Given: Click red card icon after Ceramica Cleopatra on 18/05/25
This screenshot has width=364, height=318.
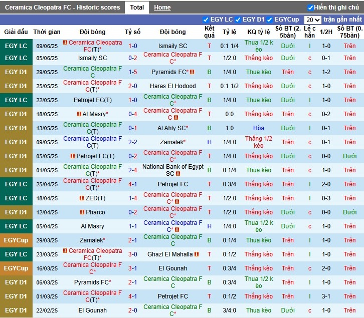Looking at the screenshot, I should point(176,118).
